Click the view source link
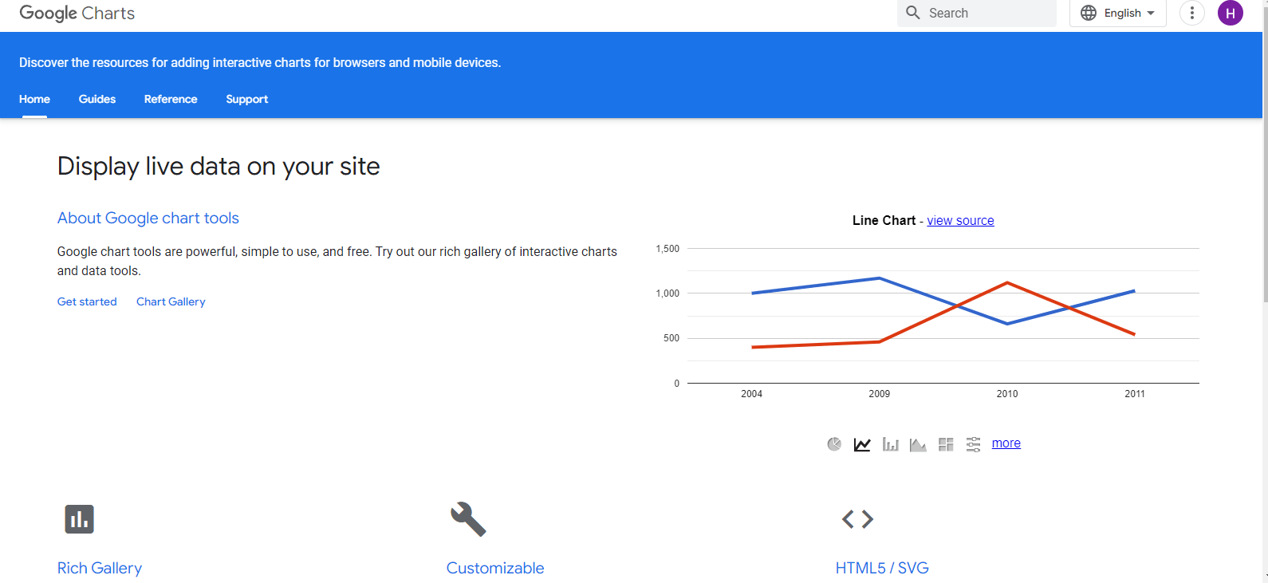 click(x=960, y=220)
